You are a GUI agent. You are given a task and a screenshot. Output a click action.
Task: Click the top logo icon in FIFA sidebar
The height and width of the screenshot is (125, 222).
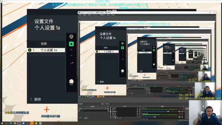coord(71,37)
